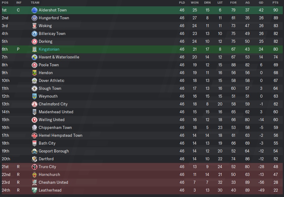
Task: Click the Bath City club badge
Action: point(34,143)
